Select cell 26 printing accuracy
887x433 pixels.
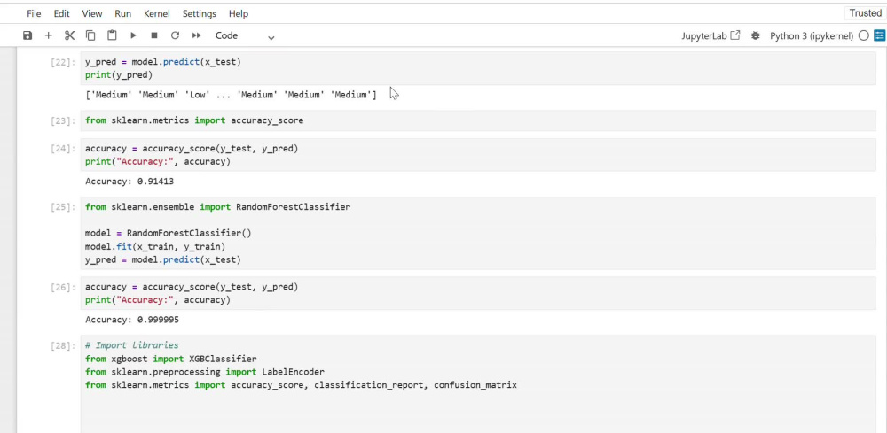point(477,293)
